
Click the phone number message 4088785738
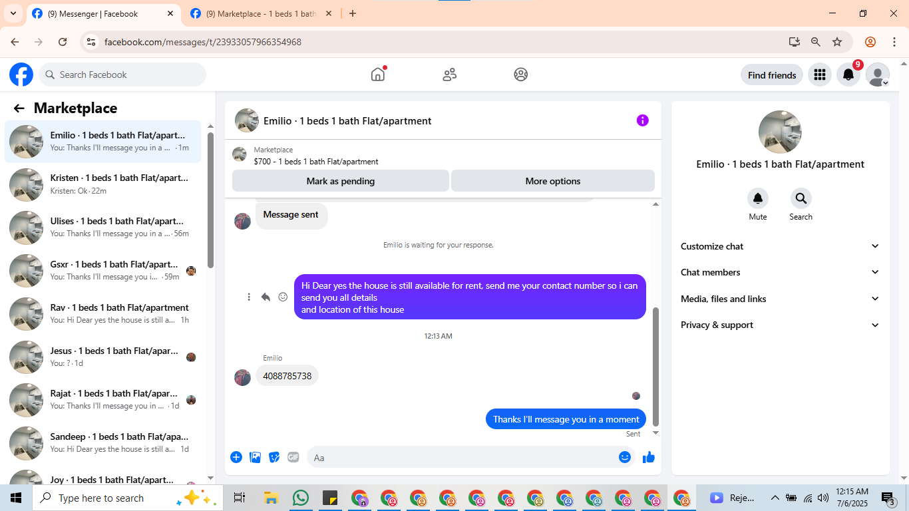click(x=287, y=376)
